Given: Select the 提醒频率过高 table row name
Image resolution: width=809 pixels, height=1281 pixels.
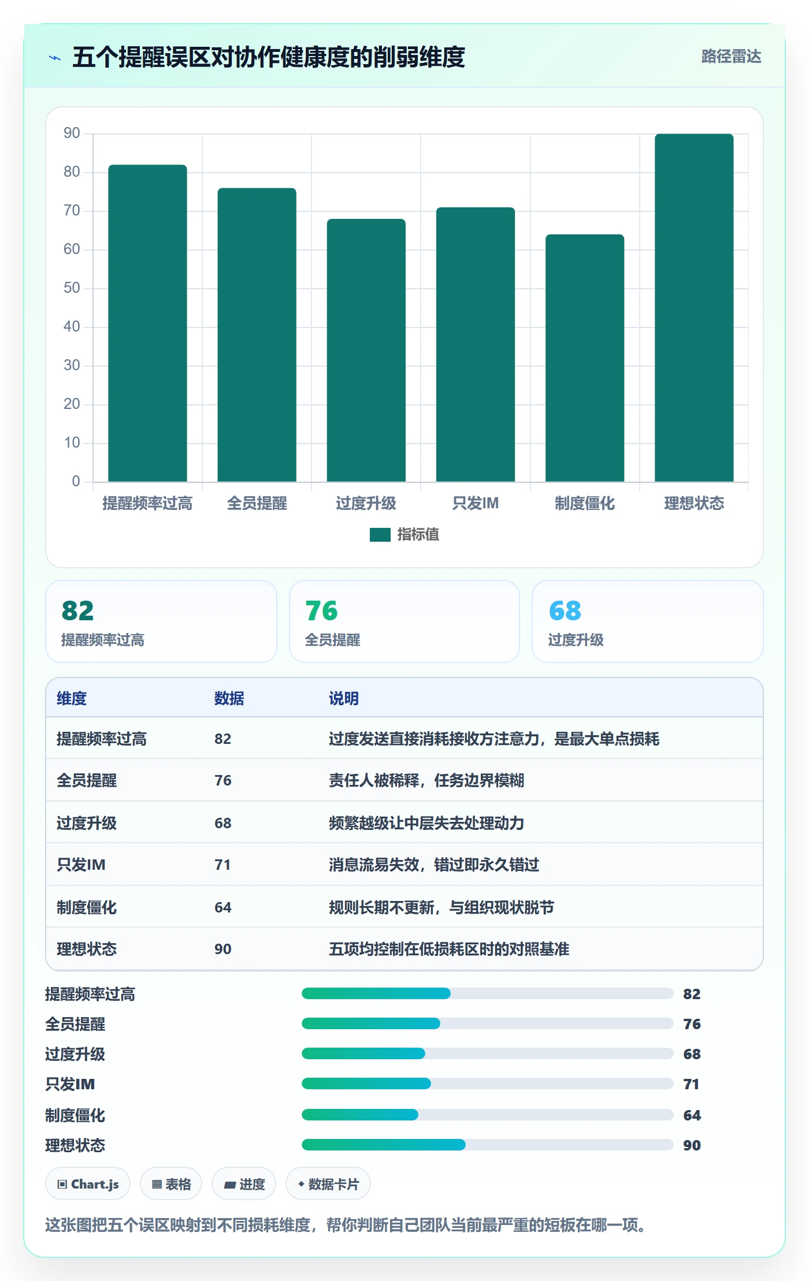Looking at the screenshot, I should (102, 739).
